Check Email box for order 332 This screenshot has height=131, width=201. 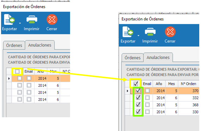147,98
